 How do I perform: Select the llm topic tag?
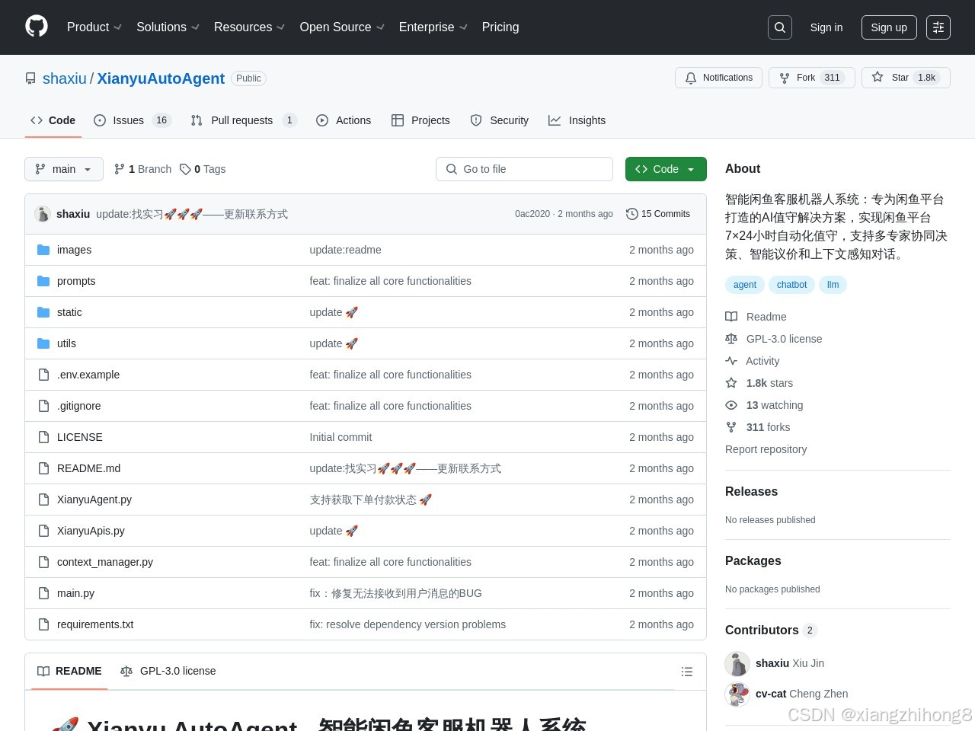click(833, 285)
